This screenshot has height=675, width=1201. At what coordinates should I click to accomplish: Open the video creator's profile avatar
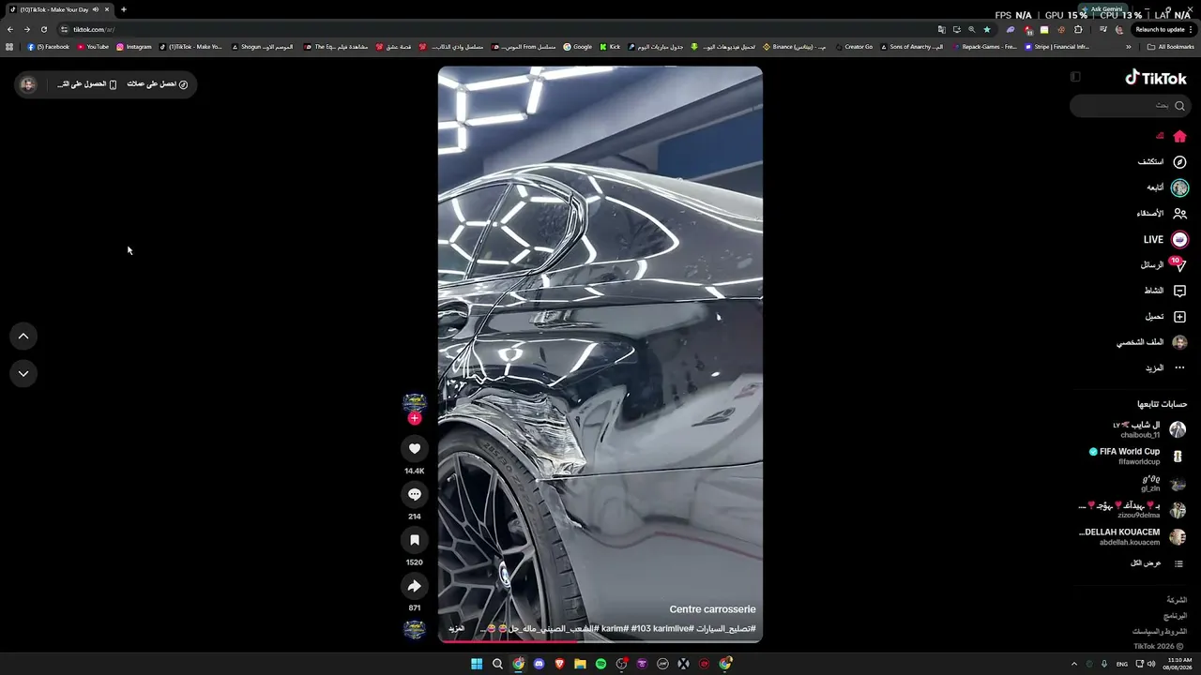pos(415,402)
